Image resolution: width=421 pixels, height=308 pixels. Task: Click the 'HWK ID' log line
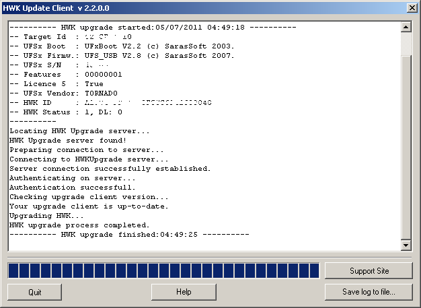(110, 103)
